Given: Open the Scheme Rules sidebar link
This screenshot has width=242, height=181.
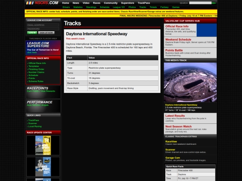Looking at the screenshot, I should pyautogui.click(x=36, y=81).
